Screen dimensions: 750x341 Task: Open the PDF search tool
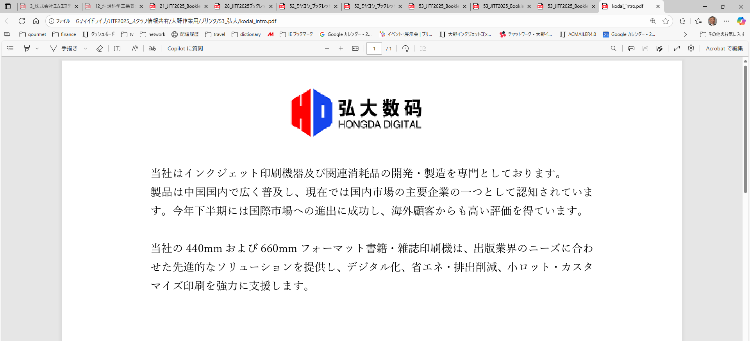pyautogui.click(x=614, y=48)
